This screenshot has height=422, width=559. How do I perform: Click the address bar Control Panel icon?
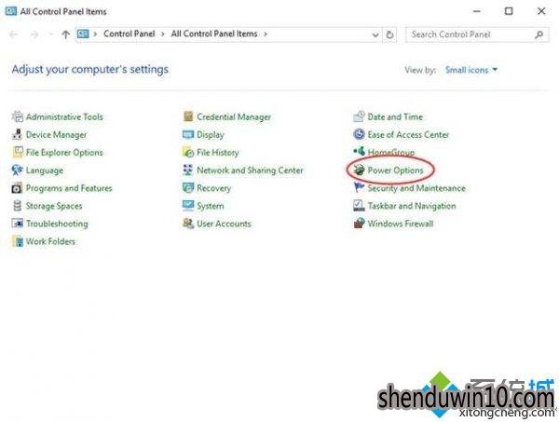point(83,34)
